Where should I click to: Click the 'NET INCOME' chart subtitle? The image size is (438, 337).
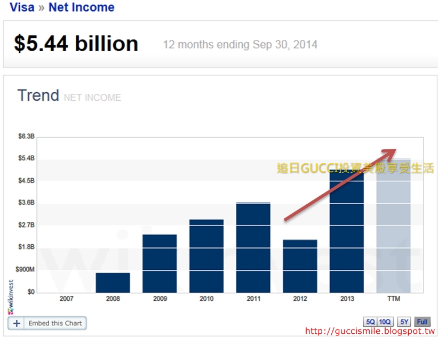point(92,98)
